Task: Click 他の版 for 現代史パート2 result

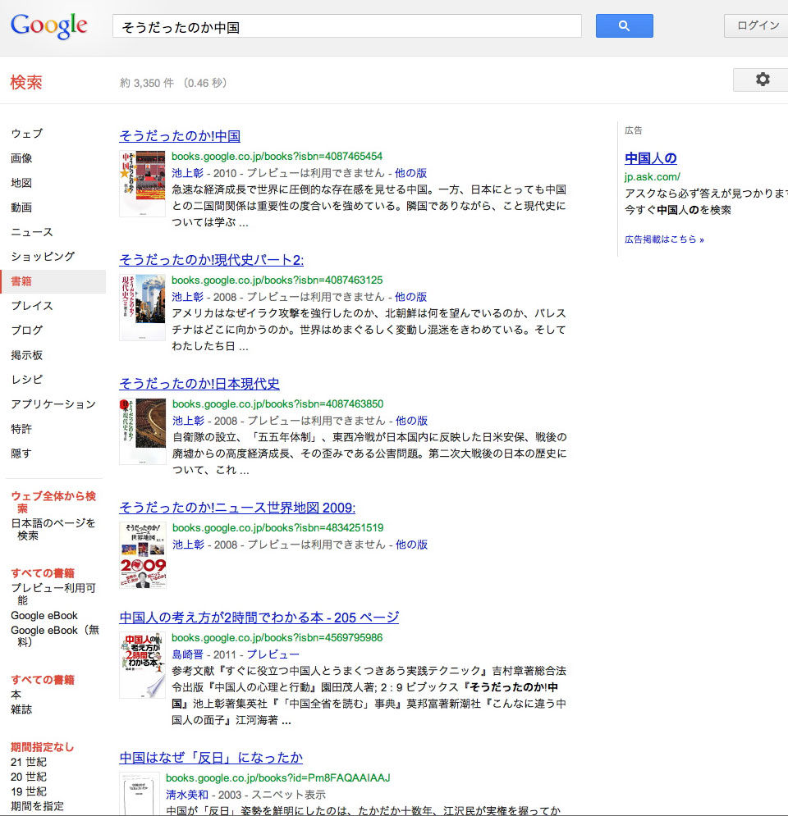Action: point(410,297)
